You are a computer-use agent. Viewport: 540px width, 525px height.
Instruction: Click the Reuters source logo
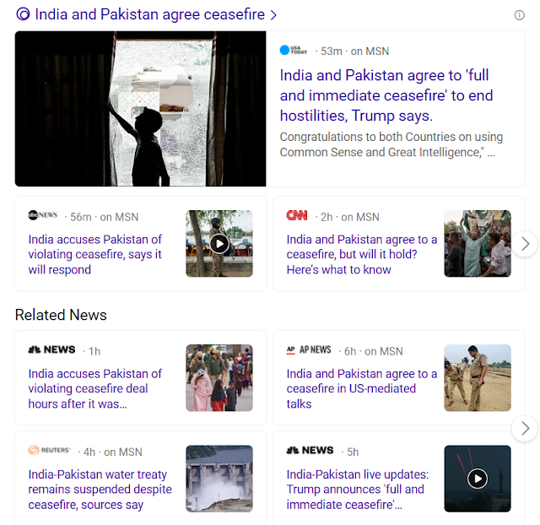pyautogui.click(x=49, y=450)
